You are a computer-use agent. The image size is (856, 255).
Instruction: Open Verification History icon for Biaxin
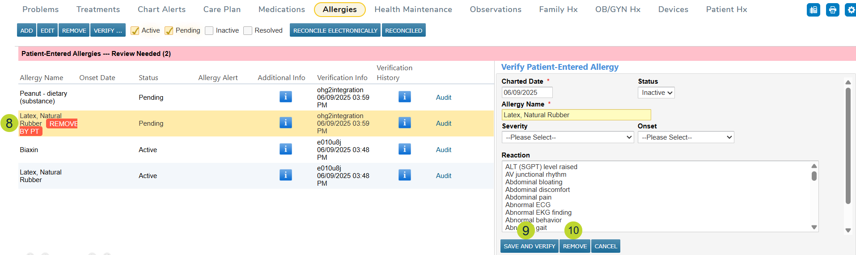(404, 149)
